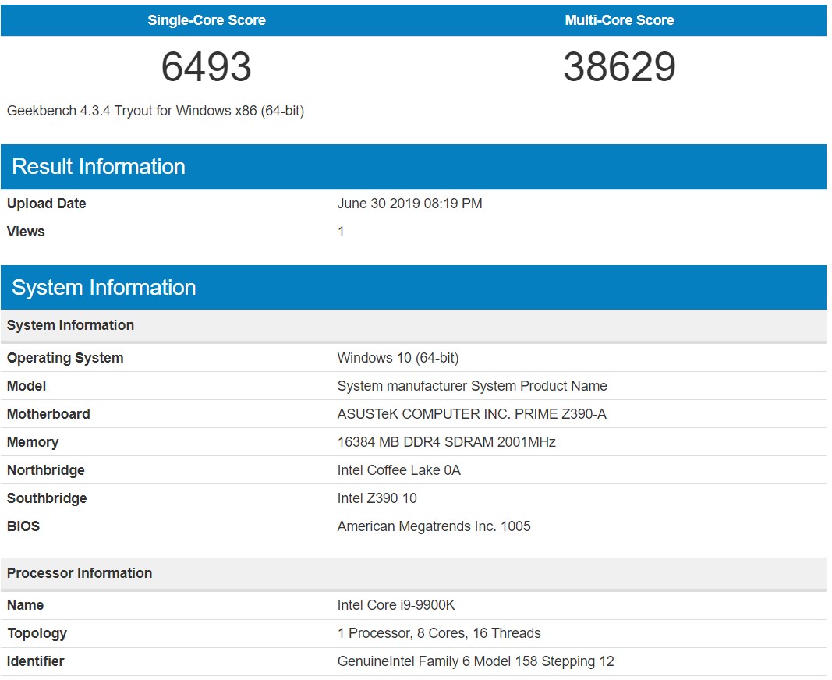Screen dimensions: 832x680
Task: Click the processor Name label
Action: coord(26,605)
